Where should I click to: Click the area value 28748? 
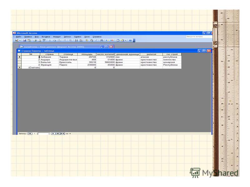(x=87, y=57)
